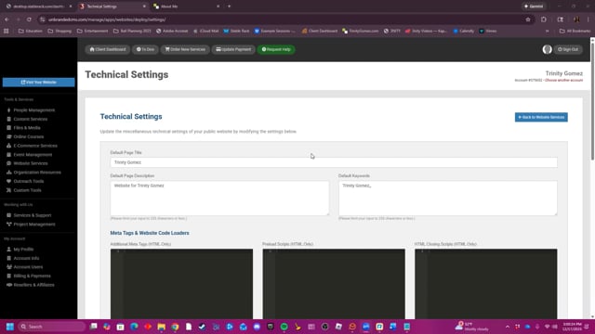Screen dimensions: 595x334
Task: Switch to the first browser tab
Action: point(38,6)
